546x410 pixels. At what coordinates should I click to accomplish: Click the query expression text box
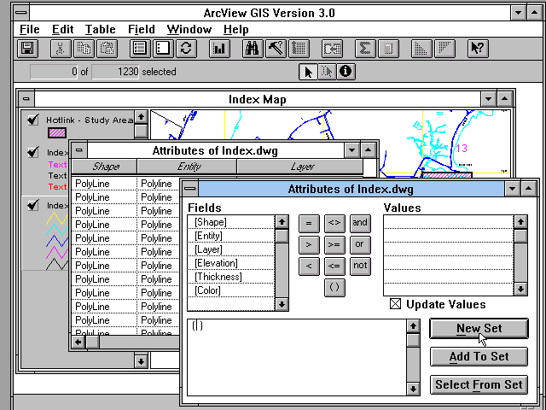297,357
